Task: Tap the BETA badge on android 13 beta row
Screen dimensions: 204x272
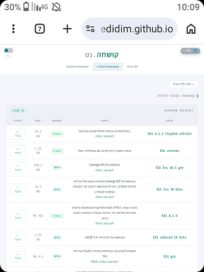Action: click(x=57, y=238)
